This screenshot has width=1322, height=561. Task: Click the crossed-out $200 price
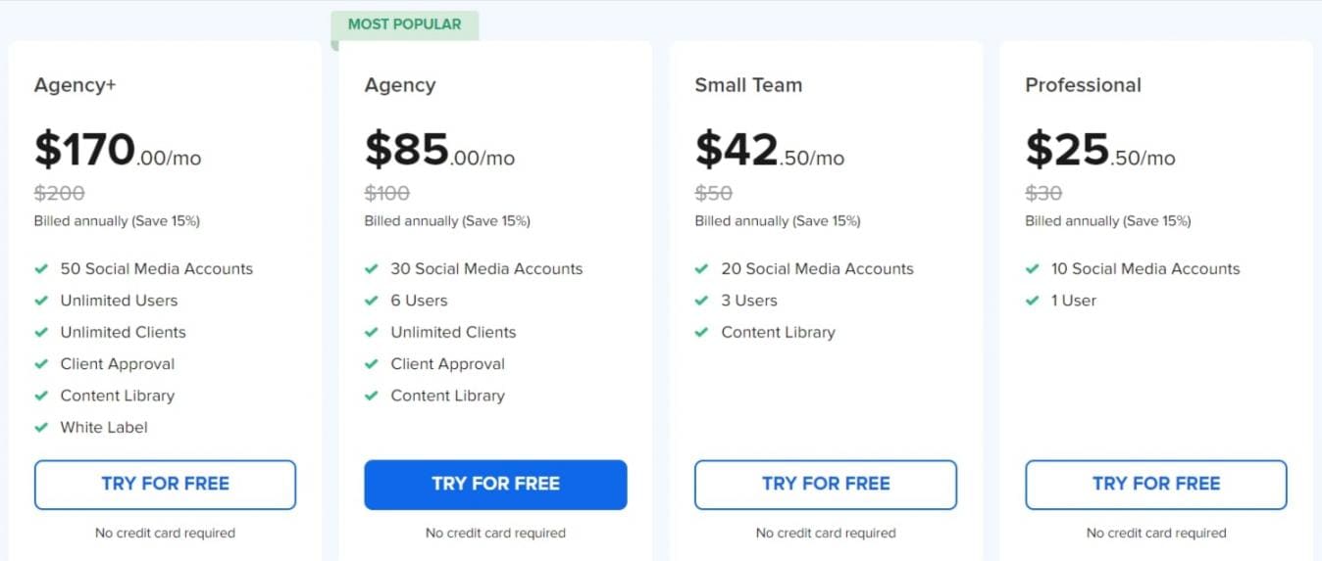click(x=59, y=193)
